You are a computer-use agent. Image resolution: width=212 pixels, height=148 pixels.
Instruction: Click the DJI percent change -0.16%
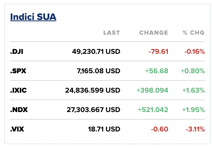(194, 51)
